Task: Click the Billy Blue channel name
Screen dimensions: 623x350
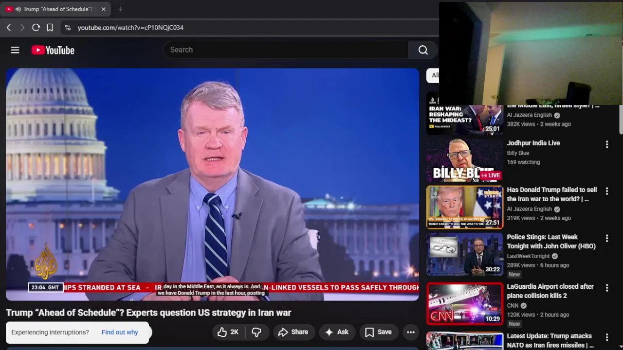Action: coord(518,153)
